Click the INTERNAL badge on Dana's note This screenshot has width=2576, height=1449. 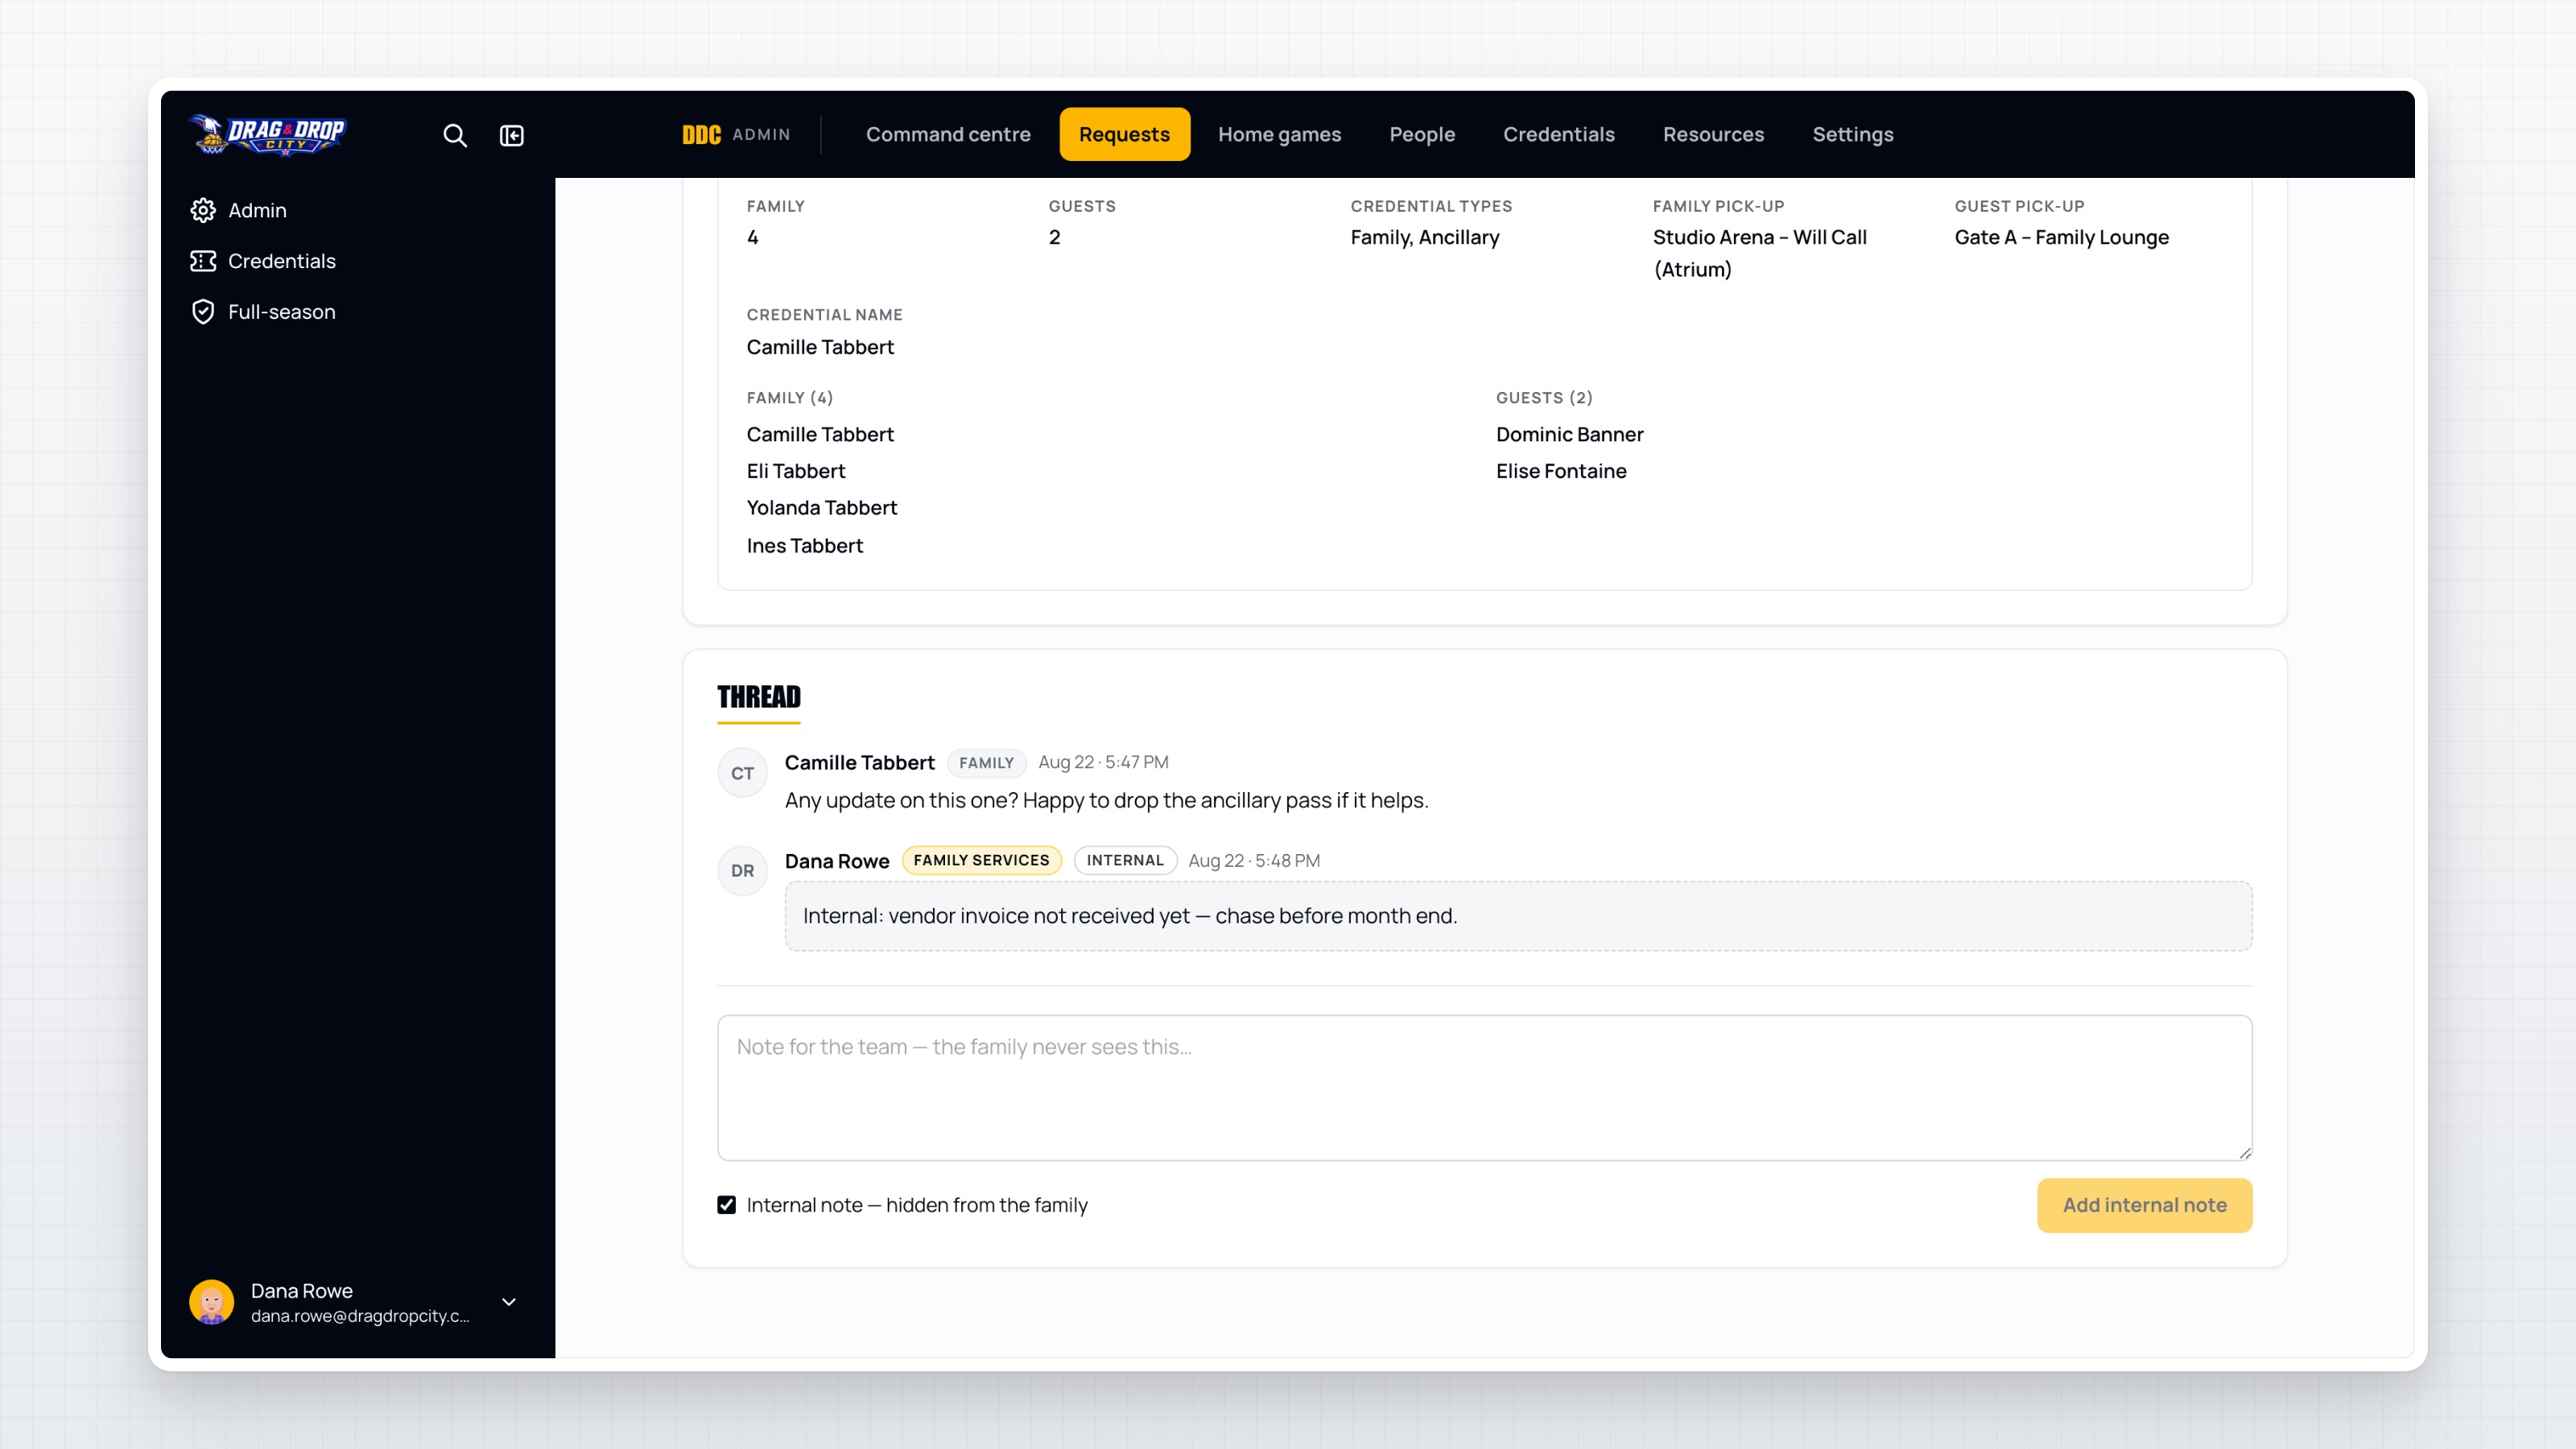[x=1125, y=860]
